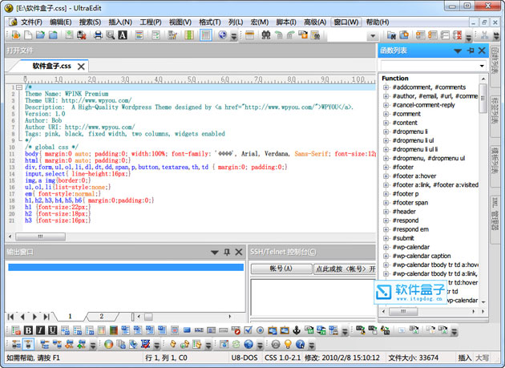Screen dimensions: 505x368
Task: Close the 软件盒子.css file tab
Action: [81, 67]
